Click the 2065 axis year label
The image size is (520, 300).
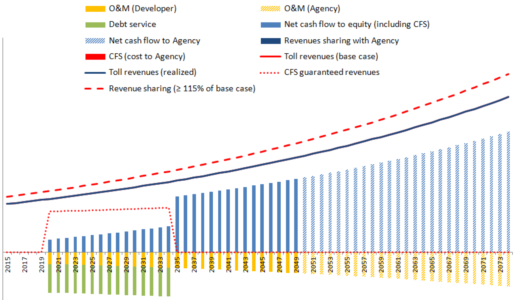tap(432, 265)
